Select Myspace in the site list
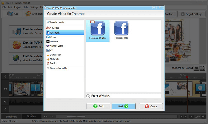 tap(65, 41)
